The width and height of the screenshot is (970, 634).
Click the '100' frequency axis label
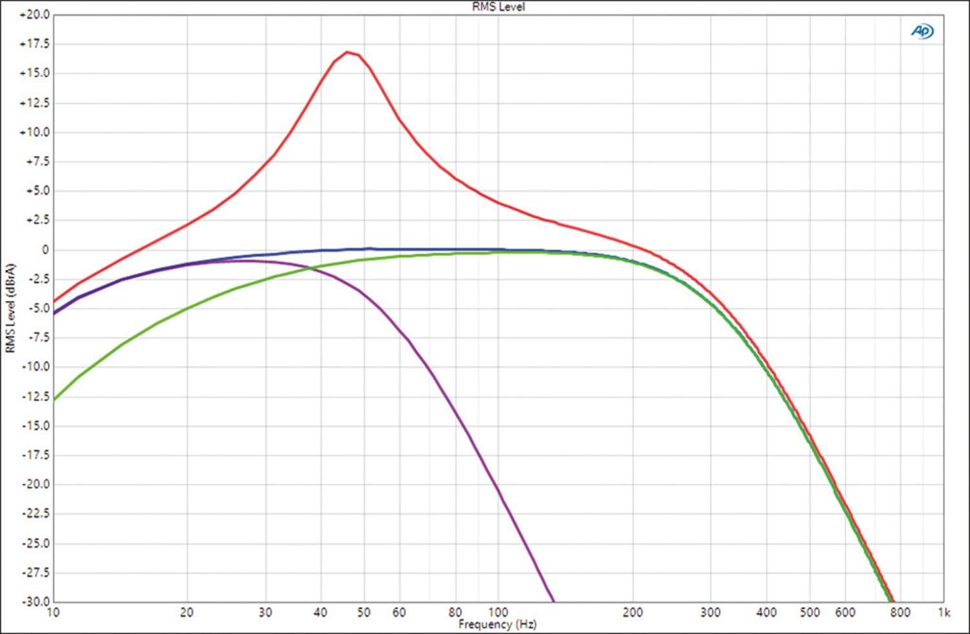[498, 612]
